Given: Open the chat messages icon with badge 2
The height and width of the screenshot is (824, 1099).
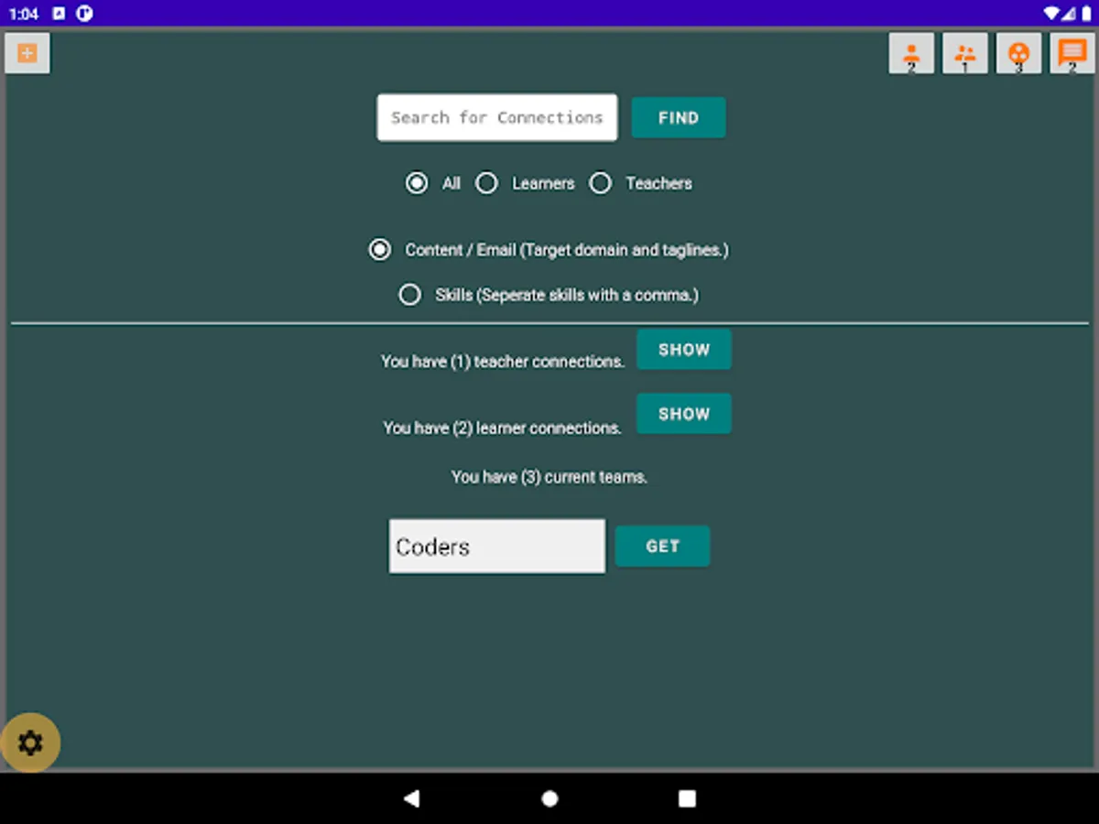Looking at the screenshot, I should tap(1072, 53).
